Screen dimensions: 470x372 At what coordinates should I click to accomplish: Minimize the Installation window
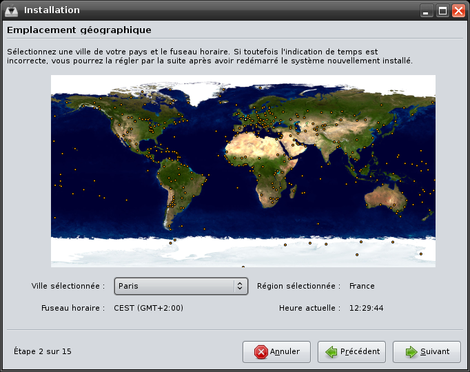pos(426,11)
